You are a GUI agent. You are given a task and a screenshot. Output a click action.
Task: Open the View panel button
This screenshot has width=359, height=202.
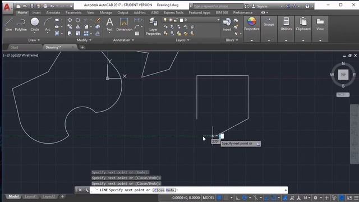click(320, 24)
